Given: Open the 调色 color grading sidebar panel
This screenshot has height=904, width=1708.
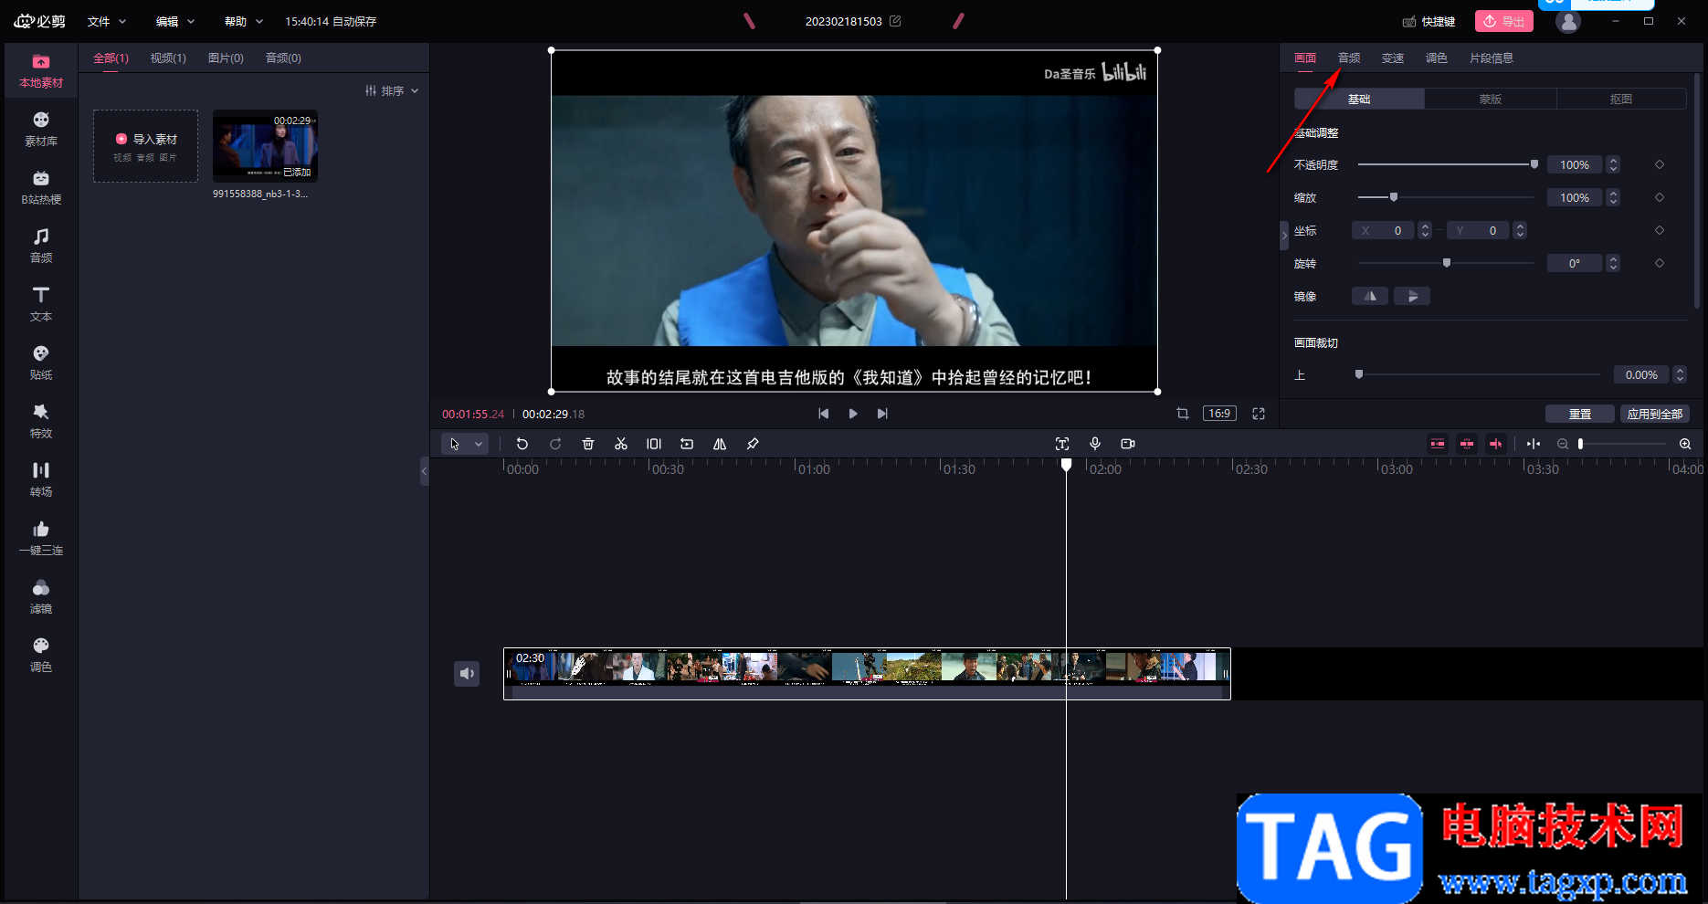Looking at the screenshot, I should coord(41,656).
